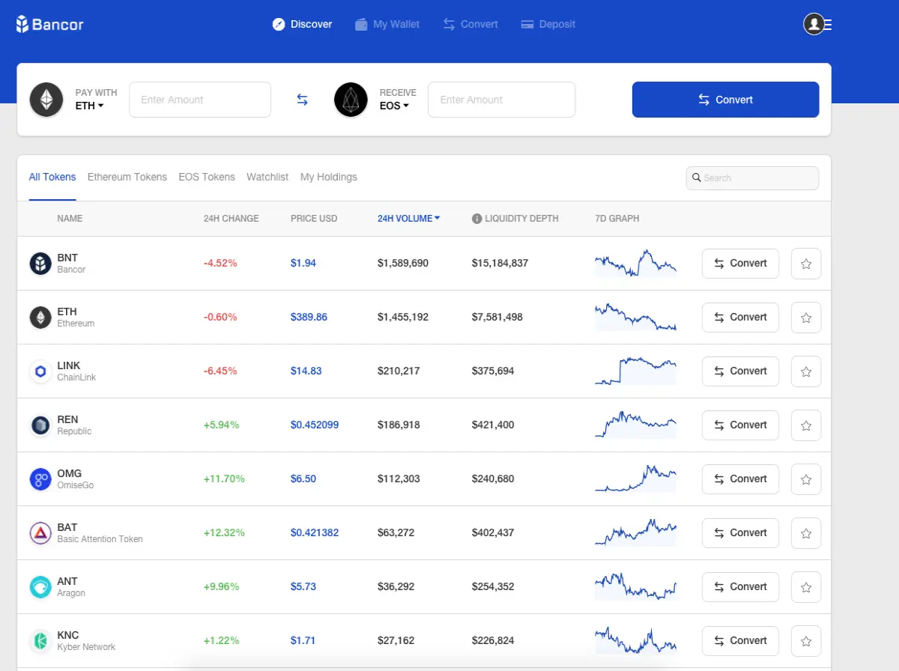Focus the Receive amount field
Image resolution: width=899 pixels, height=671 pixels.
click(501, 100)
